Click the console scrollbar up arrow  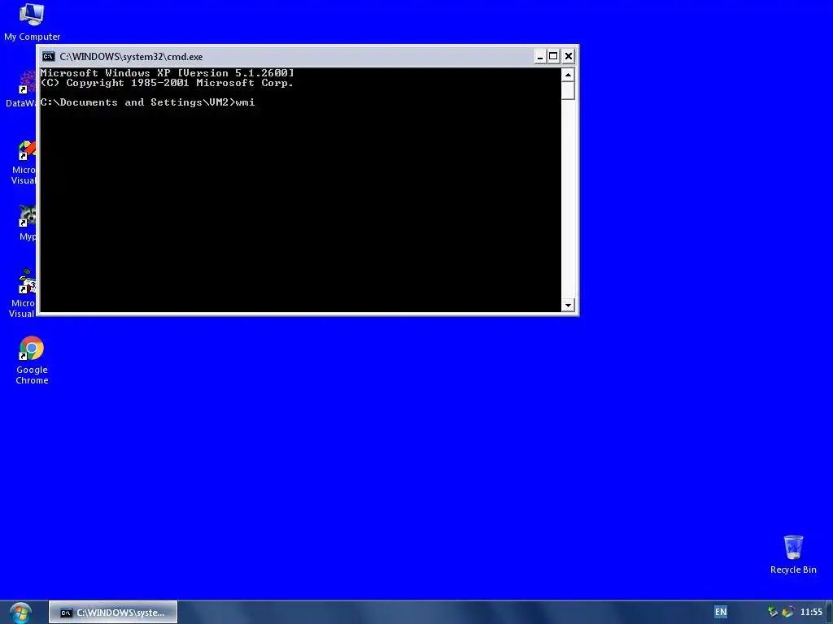568,75
